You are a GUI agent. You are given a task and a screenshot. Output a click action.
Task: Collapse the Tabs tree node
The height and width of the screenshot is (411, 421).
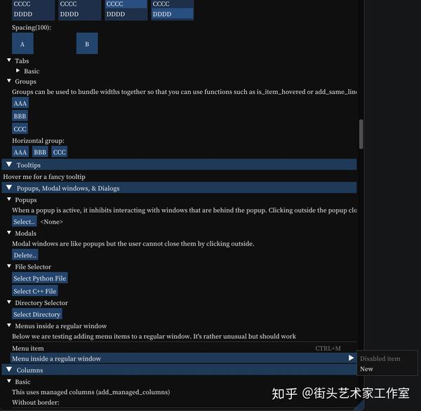pos(9,60)
